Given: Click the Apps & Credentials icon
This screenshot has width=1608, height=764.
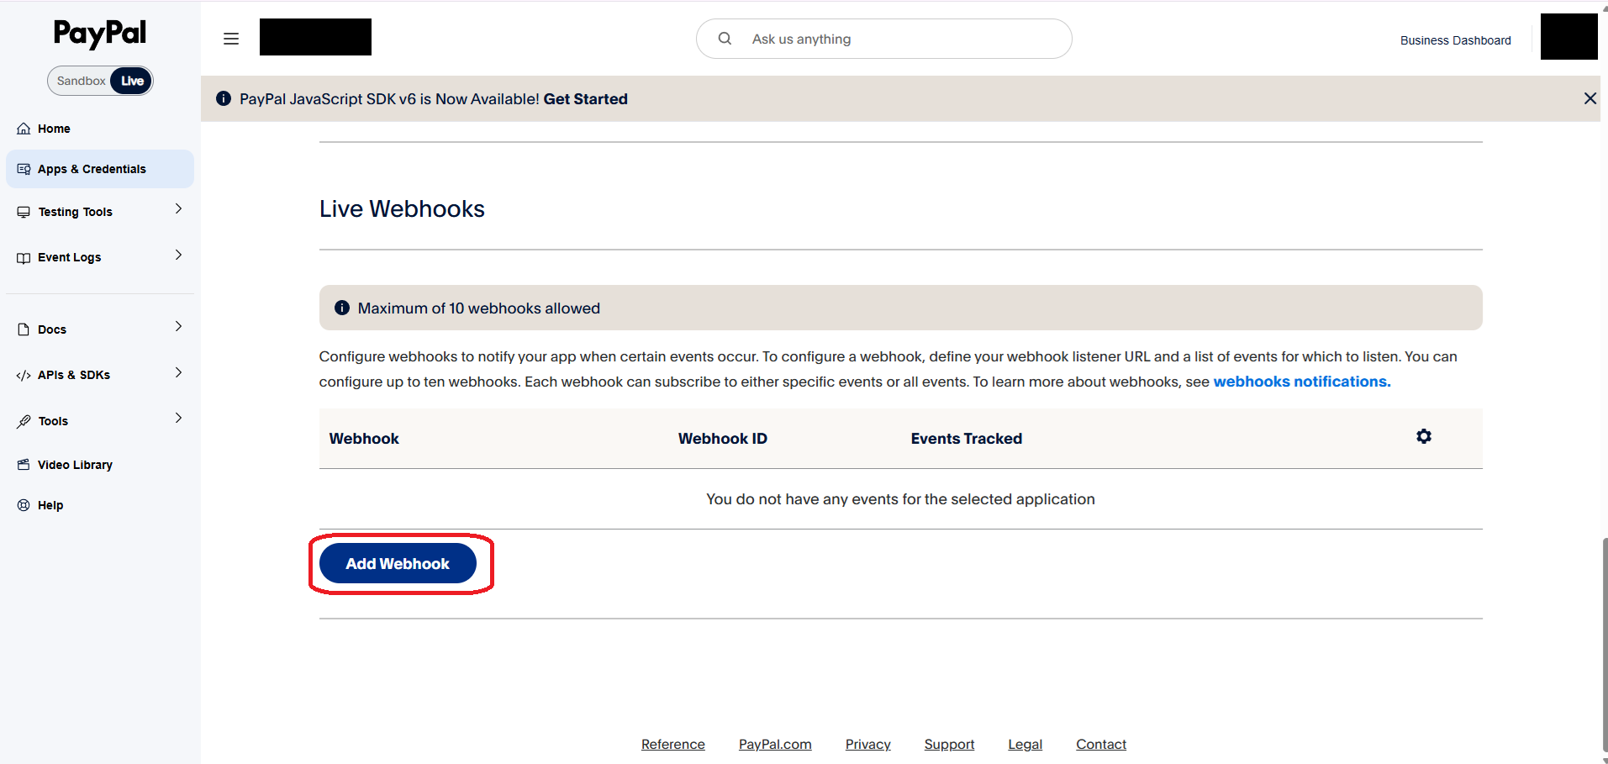Looking at the screenshot, I should pos(24,169).
